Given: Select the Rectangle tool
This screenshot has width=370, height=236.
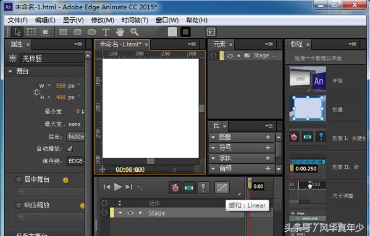Looking at the screenshot, I should pyautogui.click(x=63, y=32).
